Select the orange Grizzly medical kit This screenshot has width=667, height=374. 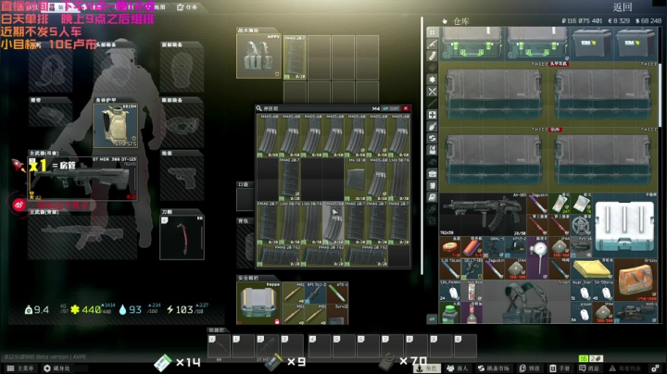636,280
